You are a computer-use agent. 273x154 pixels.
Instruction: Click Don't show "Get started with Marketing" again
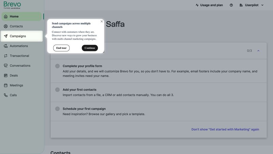click(x=225, y=129)
